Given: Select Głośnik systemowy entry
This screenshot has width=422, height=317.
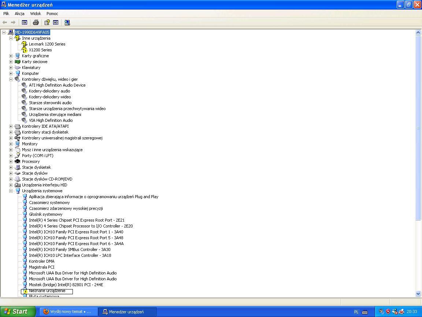Looking at the screenshot, I should [46, 215].
